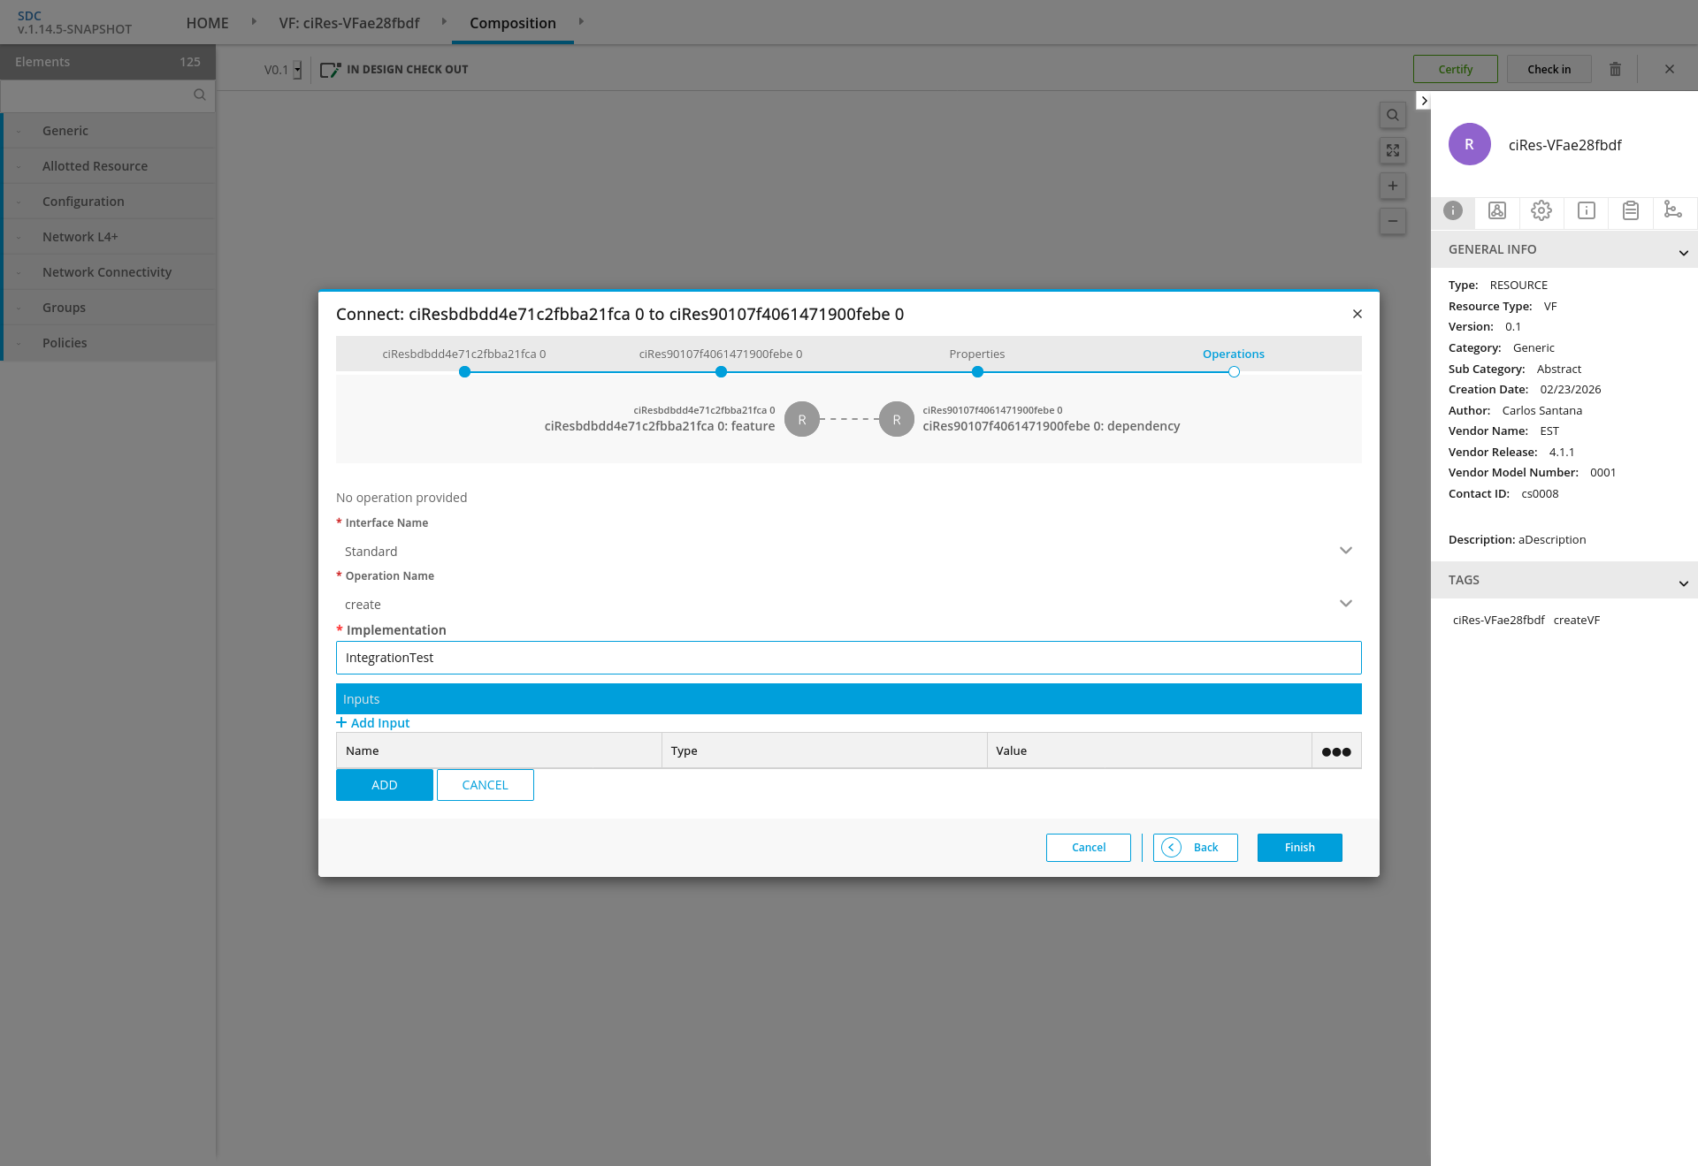1698x1166 pixels.
Task: Collapse the GENERAL INFO section
Action: (1683, 253)
